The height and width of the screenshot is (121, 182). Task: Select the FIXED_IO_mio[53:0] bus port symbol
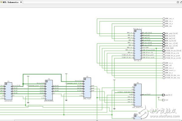(164, 51)
